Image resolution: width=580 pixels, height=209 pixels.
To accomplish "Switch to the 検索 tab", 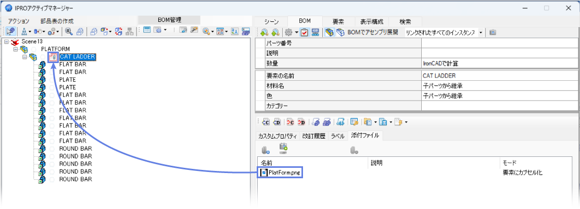I will (405, 21).
